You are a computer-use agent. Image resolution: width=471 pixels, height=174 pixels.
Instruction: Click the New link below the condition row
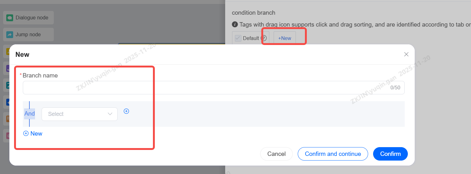[x=33, y=134]
